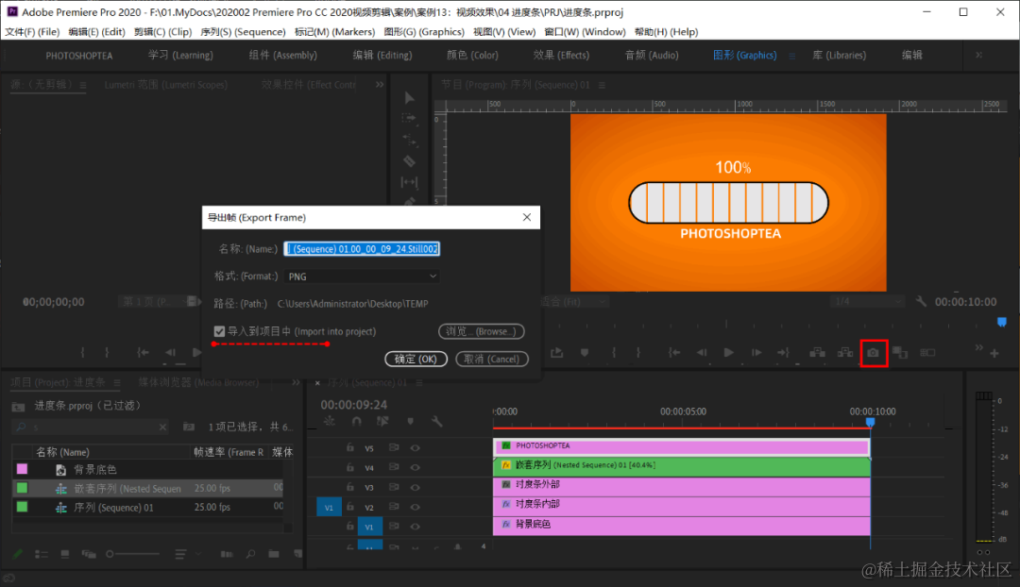The width and height of the screenshot is (1020, 587).
Task: Click the frame Name input field
Action: click(x=362, y=249)
